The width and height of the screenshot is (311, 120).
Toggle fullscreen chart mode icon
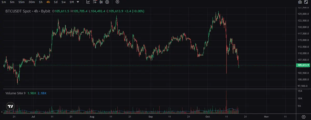pyautogui.click(x=306, y=2)
